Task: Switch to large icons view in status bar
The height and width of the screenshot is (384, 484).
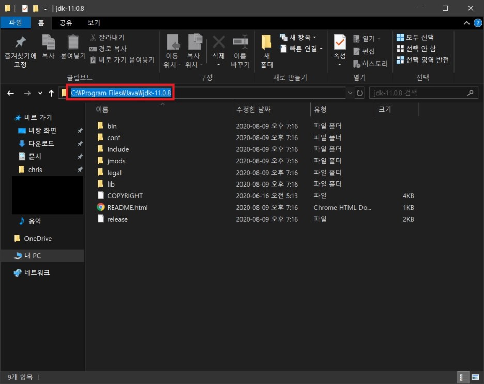Action: (x=475, y=377)
